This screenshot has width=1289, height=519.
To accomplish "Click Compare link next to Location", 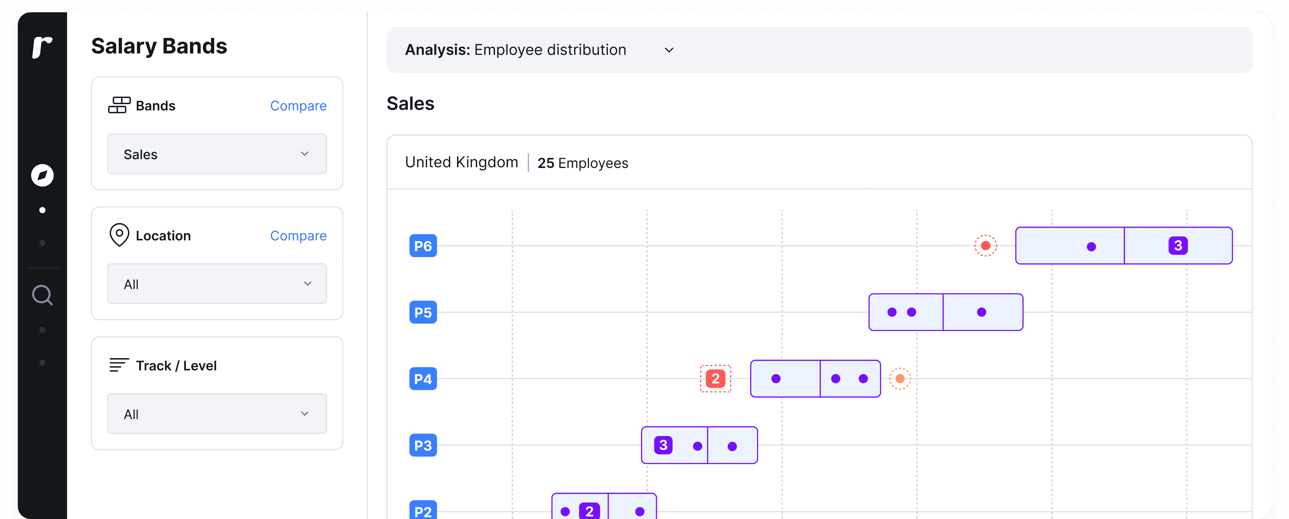I will (x=298, y=236).
